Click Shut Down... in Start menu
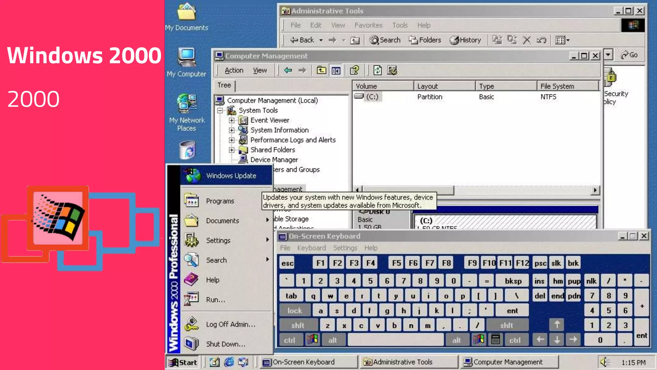The height and width of the screenshot is (370, 657). (x=226, y=344)
